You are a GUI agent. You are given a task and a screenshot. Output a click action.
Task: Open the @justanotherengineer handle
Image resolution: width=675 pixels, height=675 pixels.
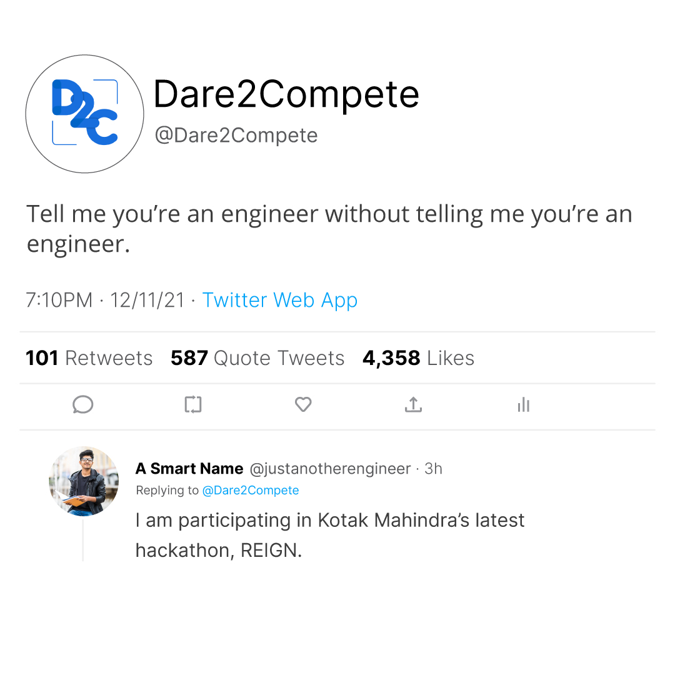point(330,469)
